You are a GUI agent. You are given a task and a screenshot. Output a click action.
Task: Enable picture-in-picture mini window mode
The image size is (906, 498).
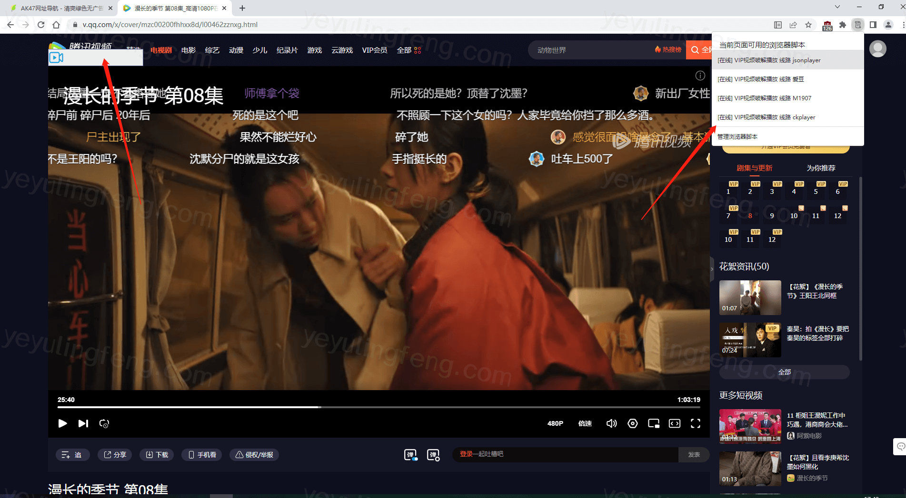654,423
